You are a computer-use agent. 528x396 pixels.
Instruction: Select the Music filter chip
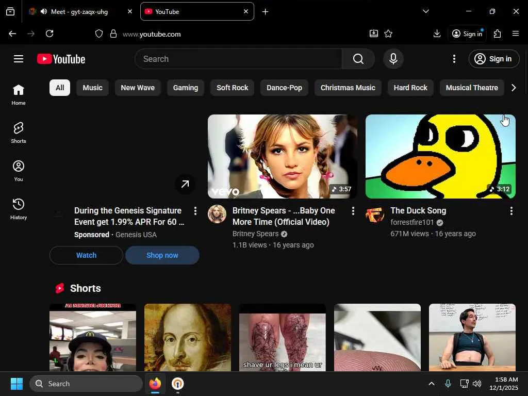click(93, 88)
